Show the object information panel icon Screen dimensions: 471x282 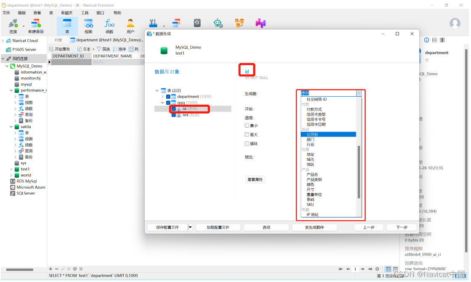[426, 40]
